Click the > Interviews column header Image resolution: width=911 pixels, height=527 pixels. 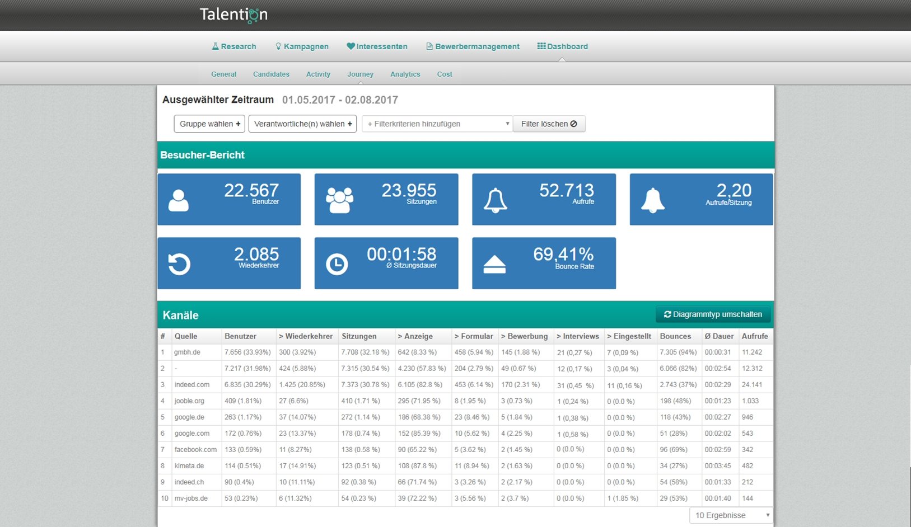click(x=578, y=336)
